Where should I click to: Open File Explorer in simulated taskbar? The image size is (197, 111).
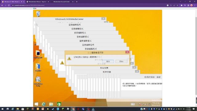coord(51,104)
